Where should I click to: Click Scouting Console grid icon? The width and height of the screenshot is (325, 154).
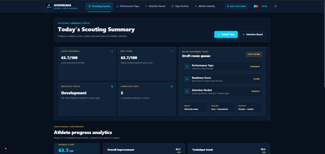pyautogui.click(x=90, y=6)
